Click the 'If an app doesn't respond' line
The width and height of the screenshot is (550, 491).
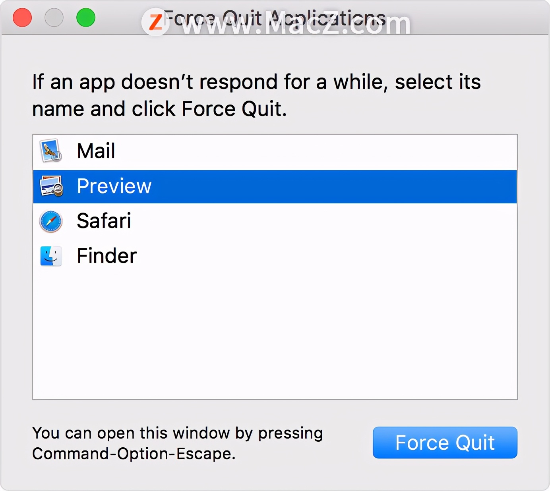coord(257,82)
